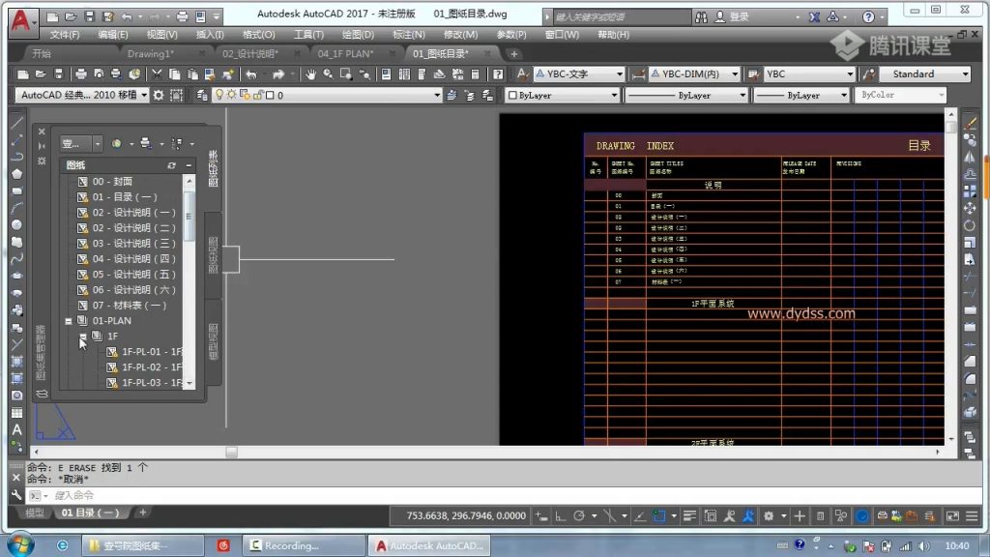The image size is (990, 557).
Task: Toggle Clean Screen in status bar
Action: (x=952, y=516)
